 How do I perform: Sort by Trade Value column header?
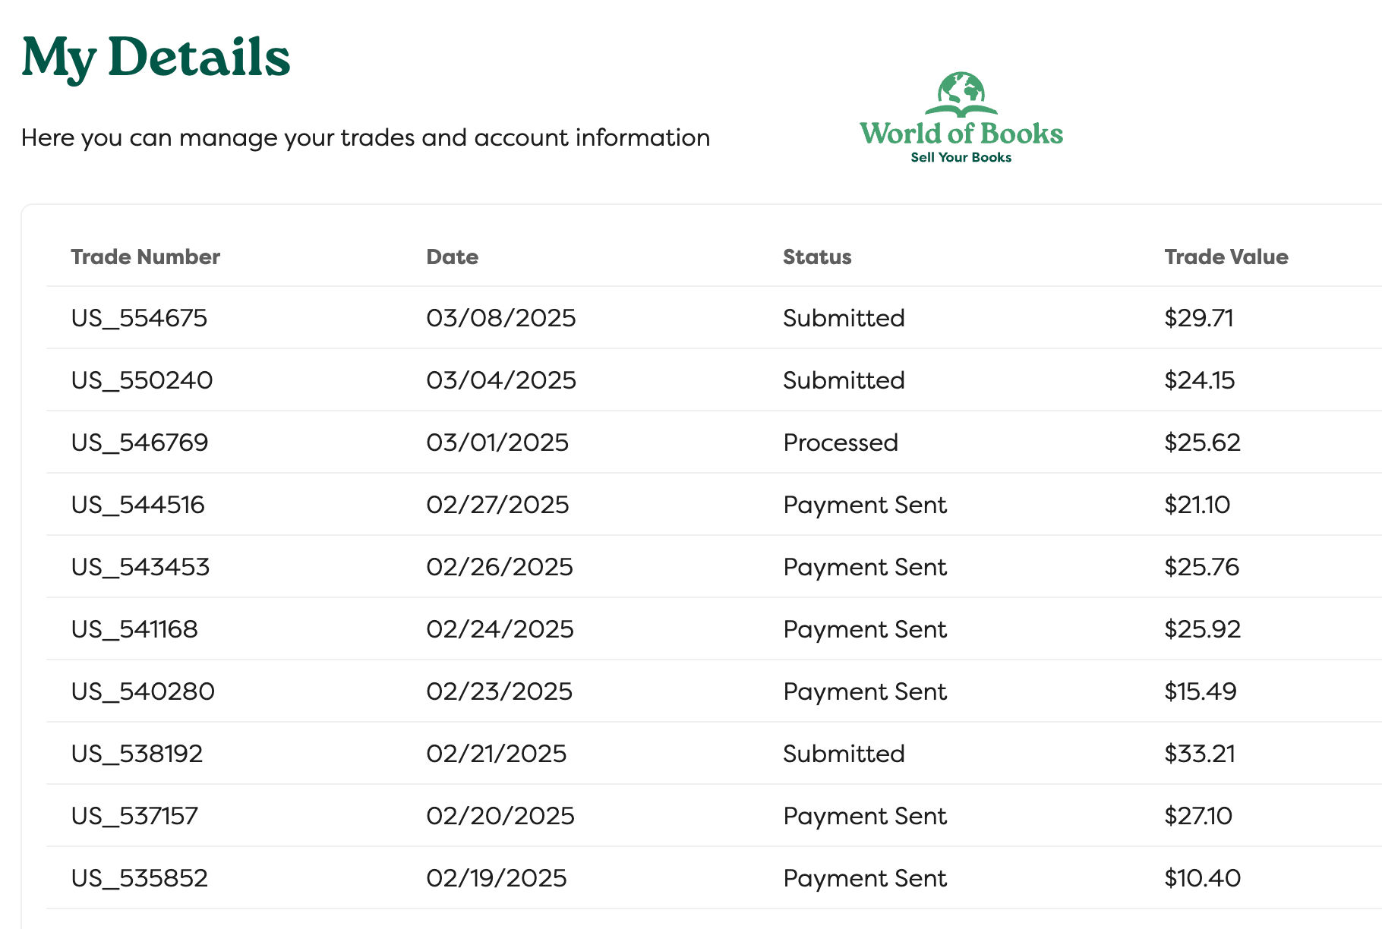point(1226,257)
